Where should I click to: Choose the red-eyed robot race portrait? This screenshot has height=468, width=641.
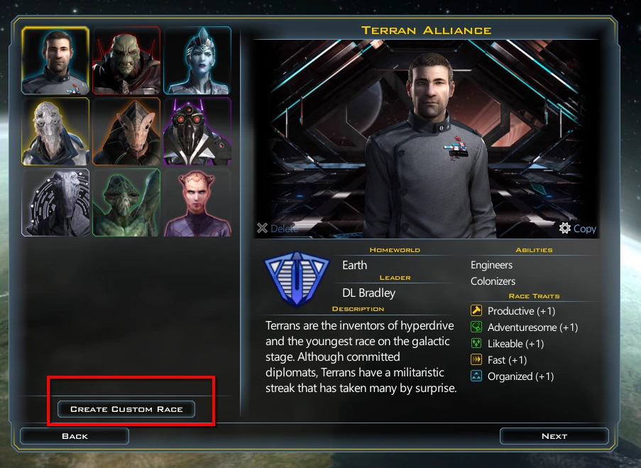point(197,131)
